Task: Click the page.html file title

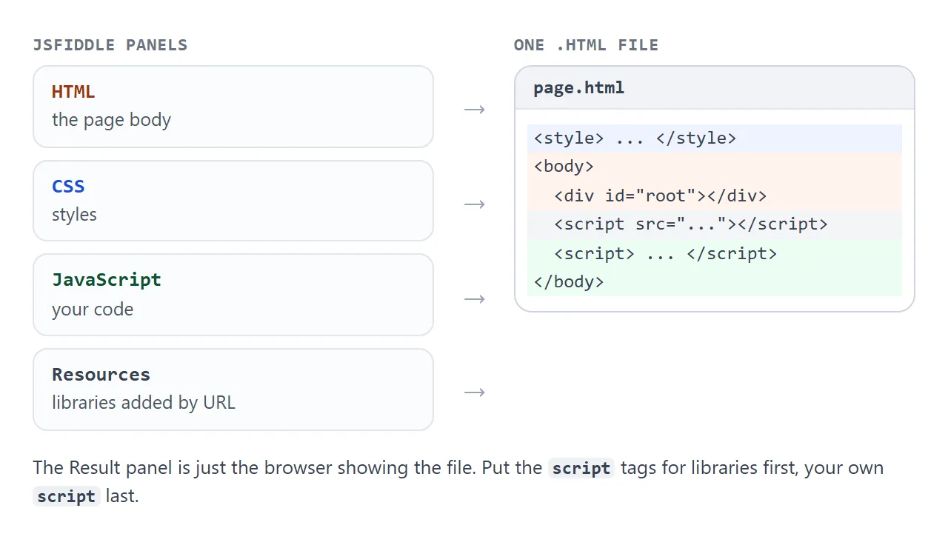Action: point(579,88)
